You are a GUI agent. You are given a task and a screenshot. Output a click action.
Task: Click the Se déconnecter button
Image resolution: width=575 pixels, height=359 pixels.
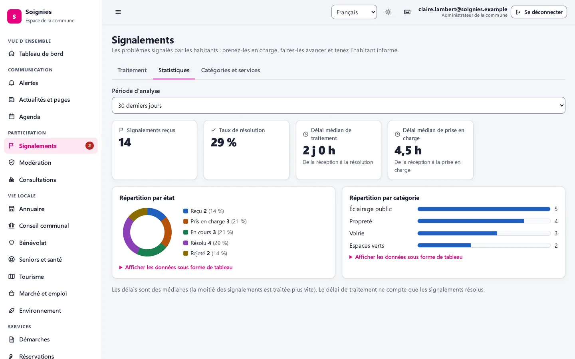(539, 12)
